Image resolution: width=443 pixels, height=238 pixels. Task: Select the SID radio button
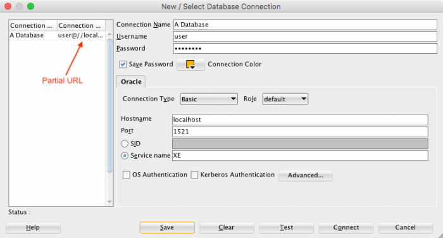(125, 144)
